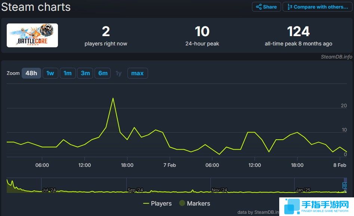The image size is (354, 216).
Task: Open the Compare with others option
Action: (x=317, y=7)
